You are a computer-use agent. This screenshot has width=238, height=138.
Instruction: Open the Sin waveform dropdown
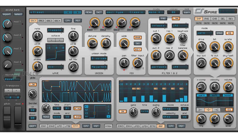[x=56, y=67]
